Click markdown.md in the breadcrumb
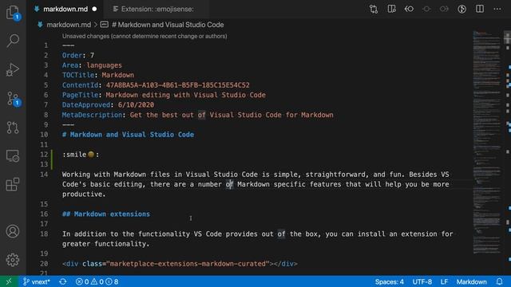 point(69,25)
